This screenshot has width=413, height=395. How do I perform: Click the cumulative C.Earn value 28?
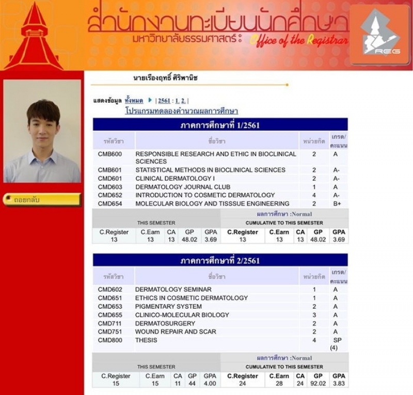(x=279, y=384)
